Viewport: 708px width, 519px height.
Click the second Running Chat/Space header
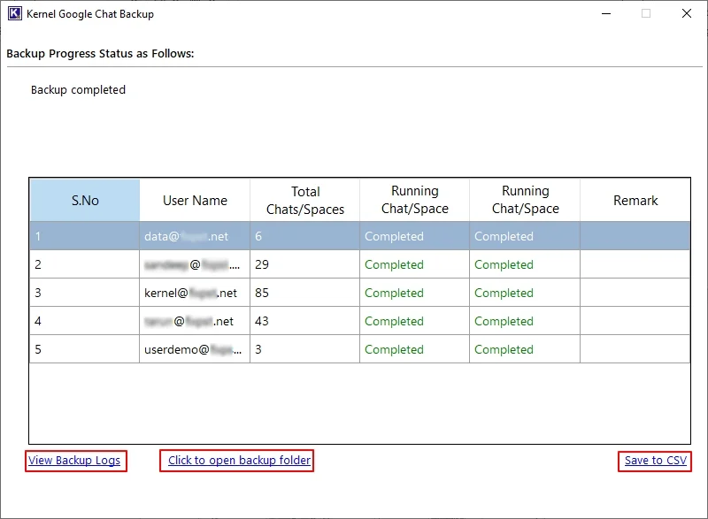tap(524, 201)
